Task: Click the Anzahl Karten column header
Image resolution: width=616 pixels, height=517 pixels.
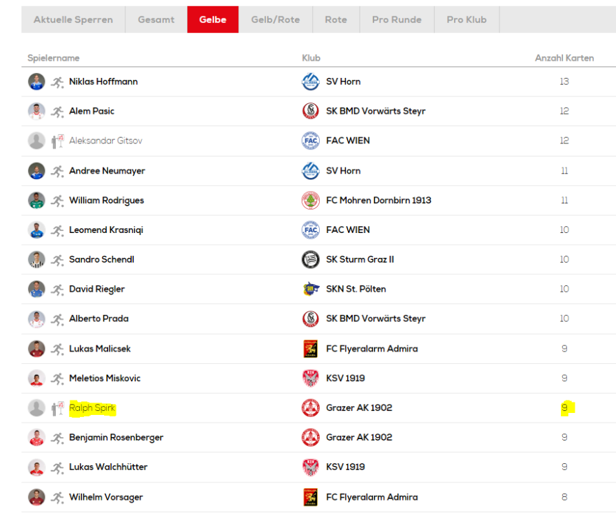Action: (x=564, y=58)
